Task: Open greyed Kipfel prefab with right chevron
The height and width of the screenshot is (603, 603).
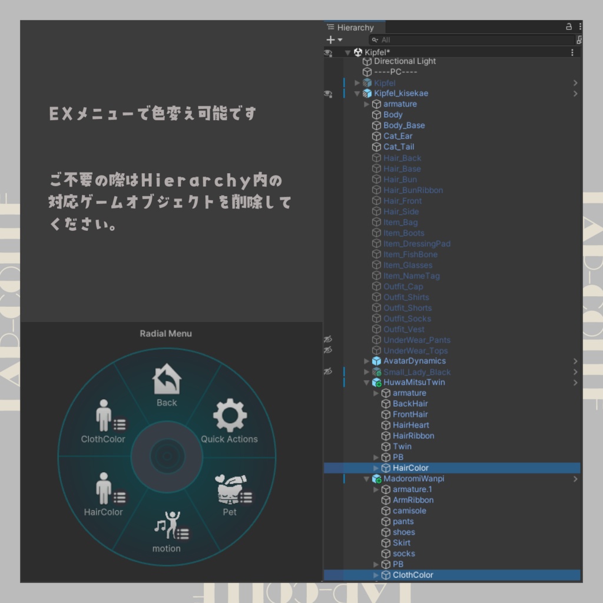Action: pyautogui.click(x=575, y=82)
